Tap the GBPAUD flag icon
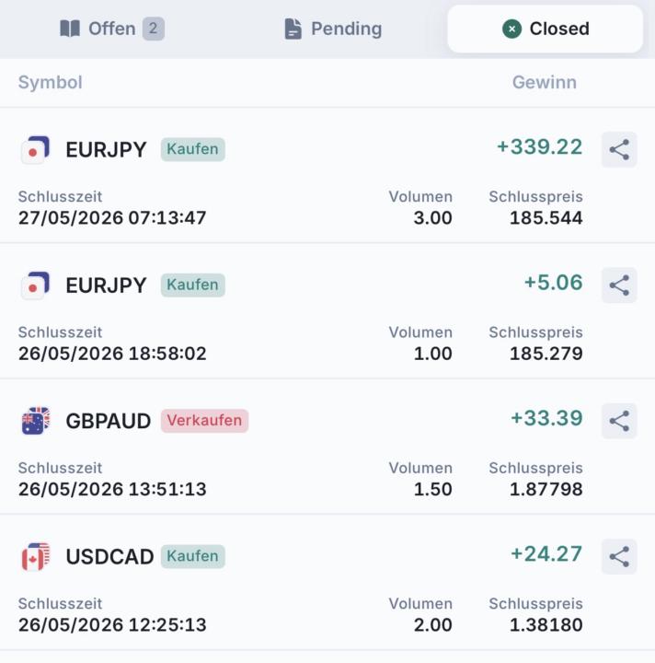The height and width of the screenshot is (663, 655). [36, 421]
